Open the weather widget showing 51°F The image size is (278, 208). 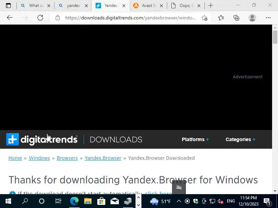click(160, 201)
